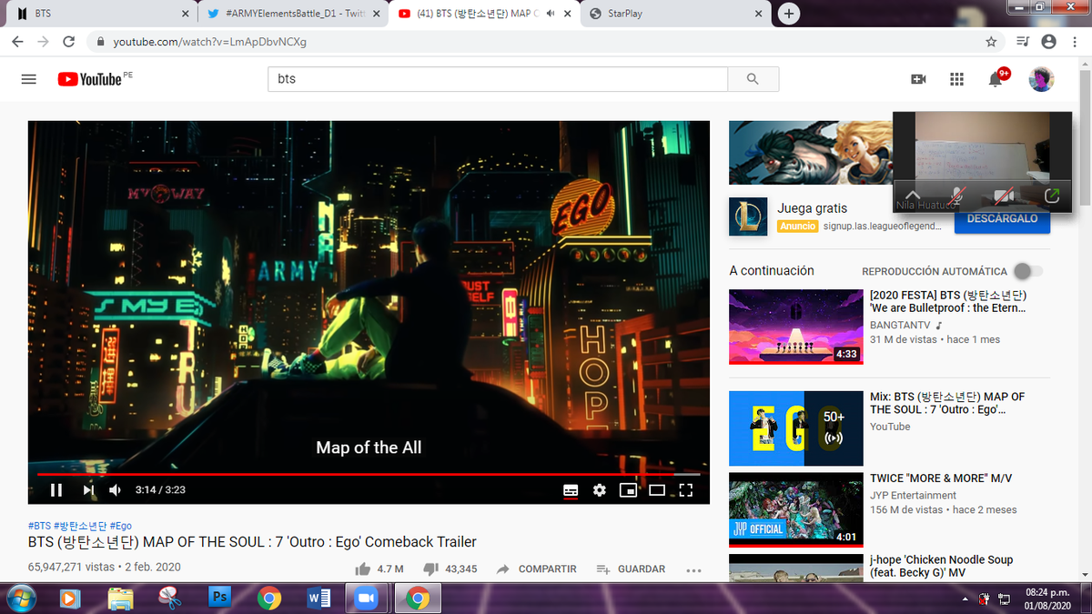The image size is (1092, 614).
Task: Toggle subtitles on the player
Action: coord(571,489)
